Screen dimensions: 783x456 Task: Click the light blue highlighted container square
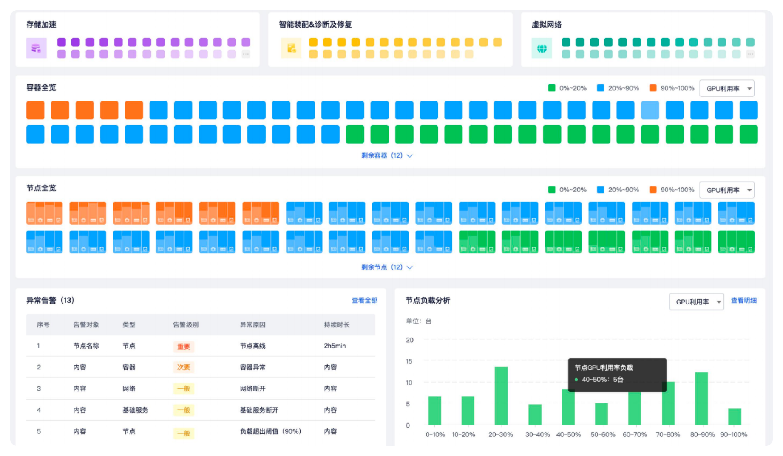[x=650, y=110]
